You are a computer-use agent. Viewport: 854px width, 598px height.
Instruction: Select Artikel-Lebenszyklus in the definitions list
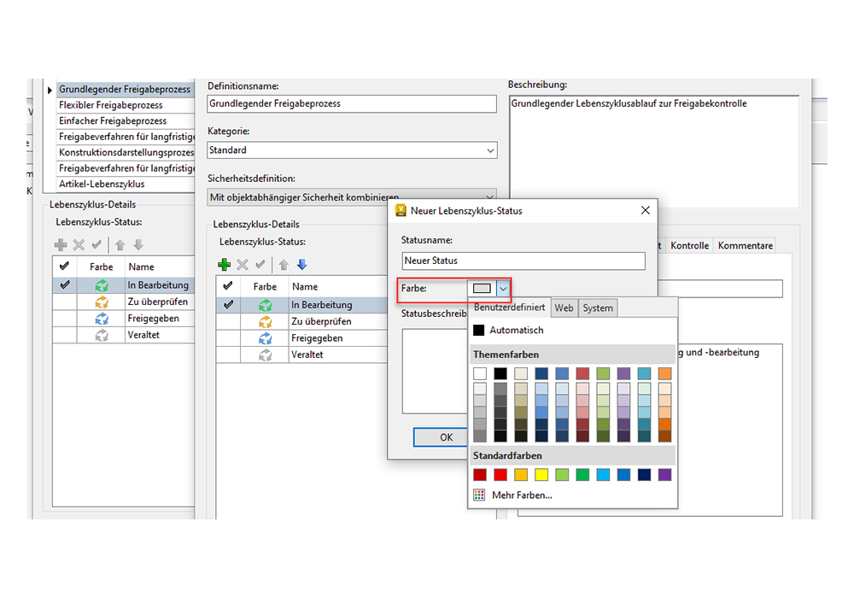(x=102, y=184)
